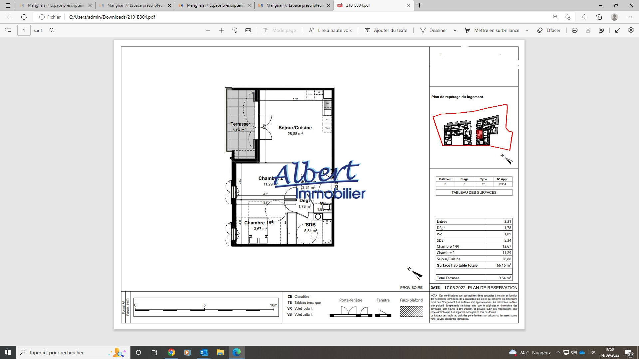
Task: Open the user profile avatar
Action: 614,17
